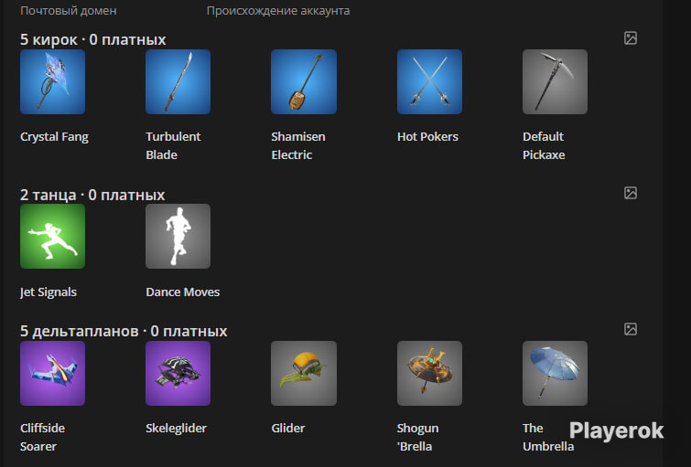Open image view icon for pickaxes section
This screenshot has height=467, width=691.
coord(631,37)
